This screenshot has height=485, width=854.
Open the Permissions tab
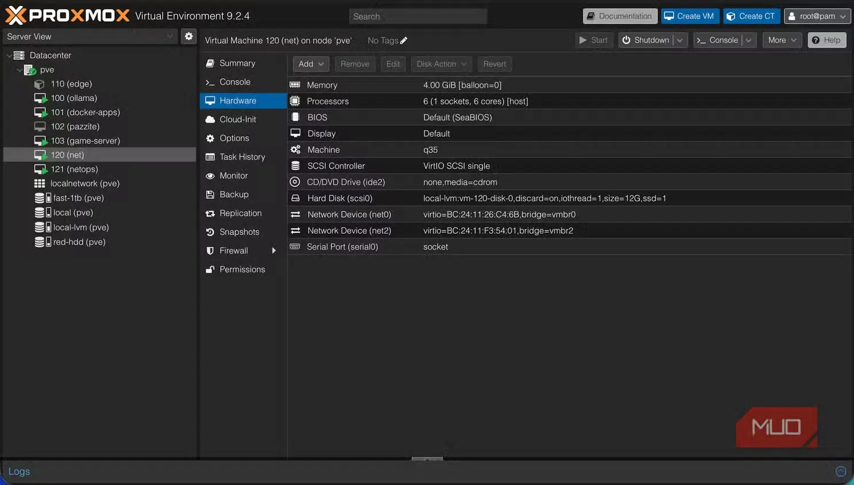(x=244, y=270)
